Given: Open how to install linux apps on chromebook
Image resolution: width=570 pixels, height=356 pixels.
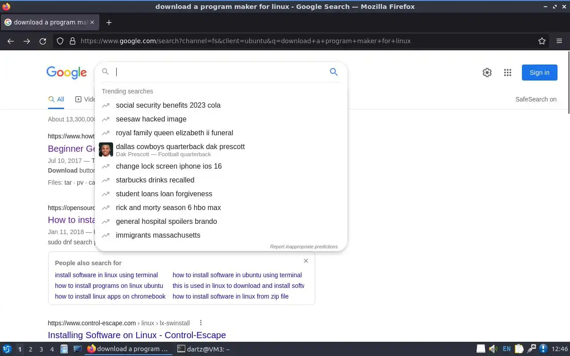Looking at the screenshot, I should click(x=110, y=296).
